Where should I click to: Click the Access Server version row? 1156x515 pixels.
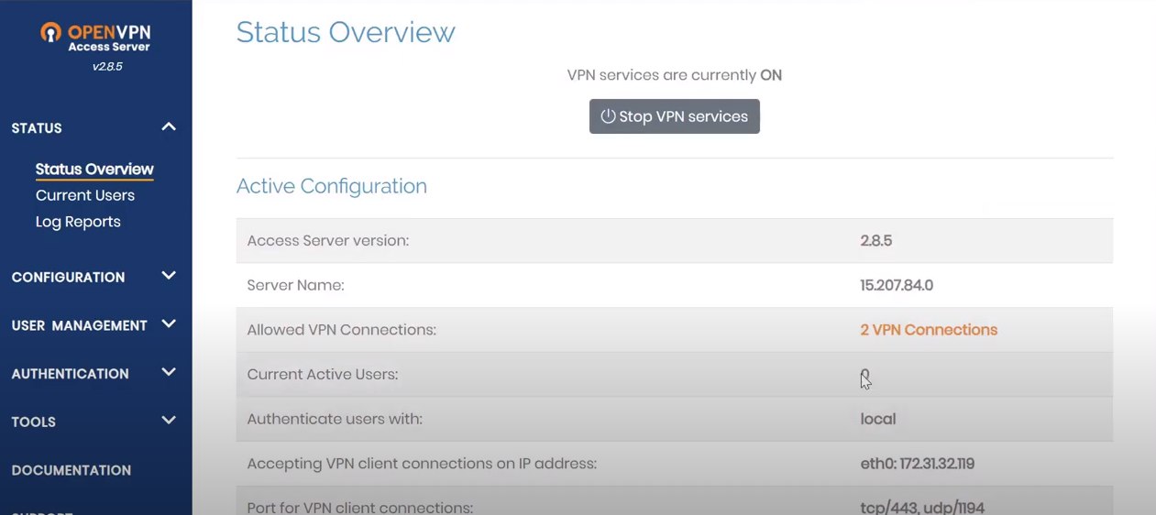tap(675, 241)
